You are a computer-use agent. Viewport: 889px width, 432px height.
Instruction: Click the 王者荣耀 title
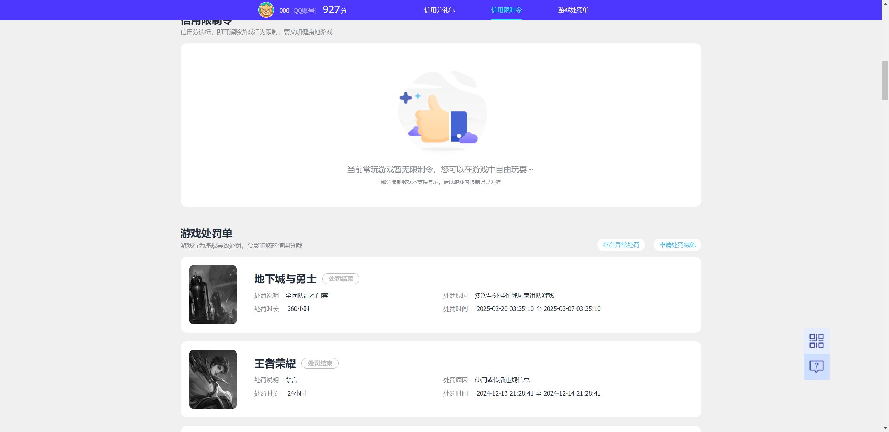click(x=275, y=364)
